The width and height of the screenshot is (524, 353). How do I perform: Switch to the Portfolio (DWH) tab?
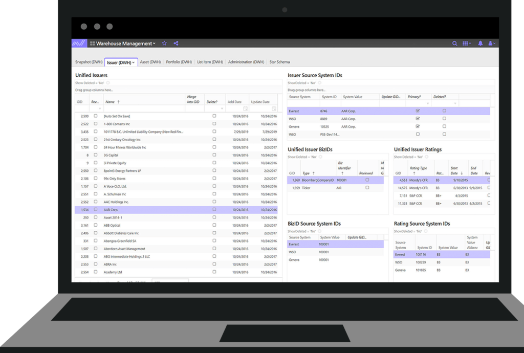(x=179, y=62)
